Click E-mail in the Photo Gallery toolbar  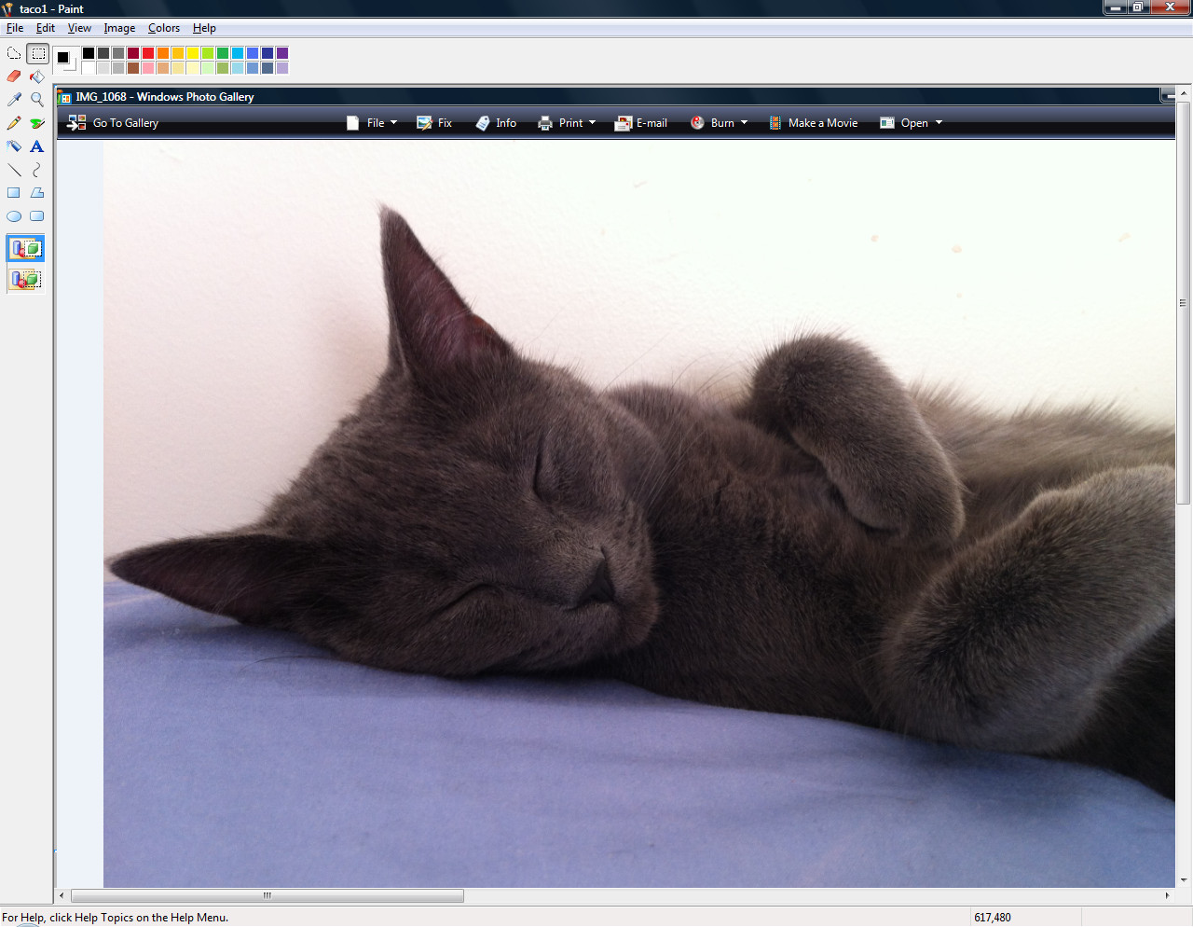pos(641,123)
